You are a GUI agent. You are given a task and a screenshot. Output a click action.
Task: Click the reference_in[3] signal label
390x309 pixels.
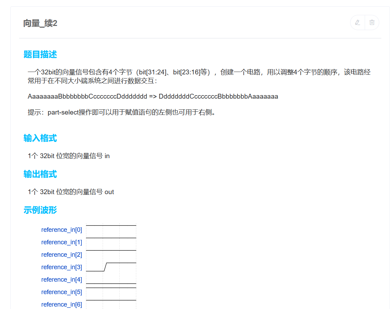62,267
